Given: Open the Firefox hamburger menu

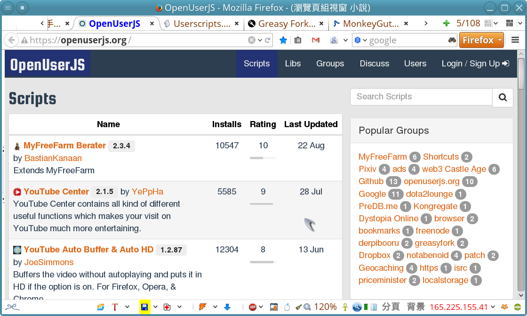Looking at the screenshot, I should point(515,40).
